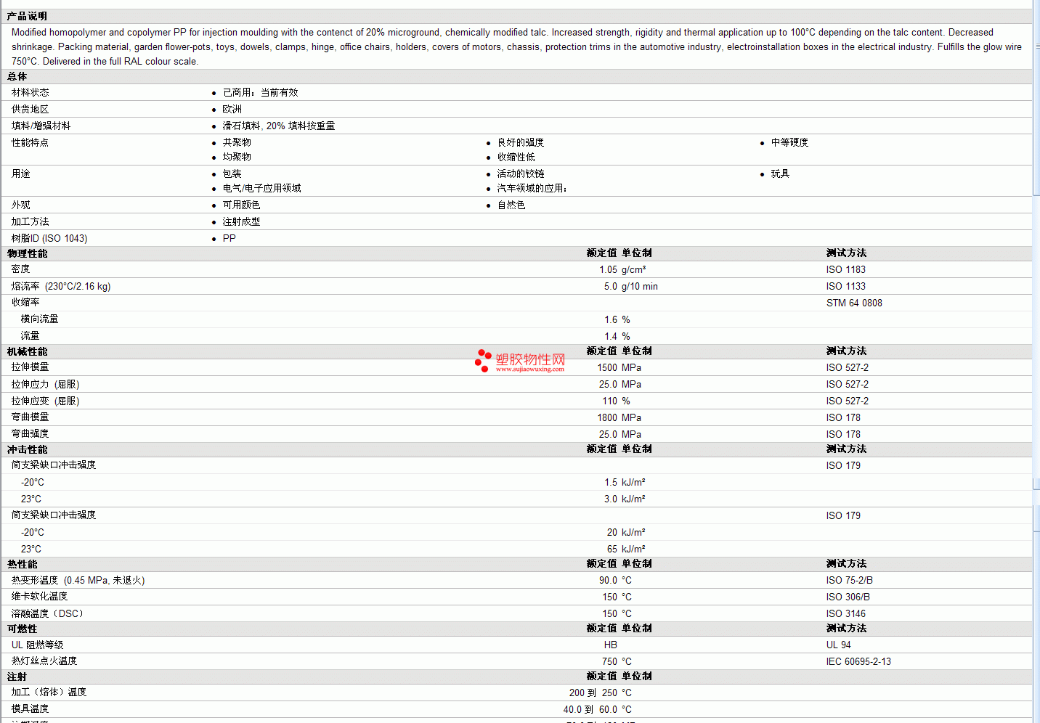Select the 总体 section header
This screenshot has height=723, width=1040.
[17, 76]
